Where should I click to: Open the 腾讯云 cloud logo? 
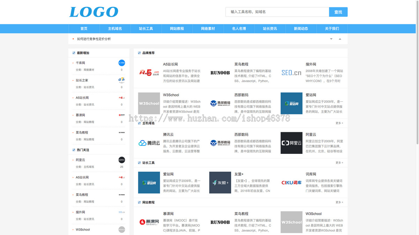tap(149, 143)
